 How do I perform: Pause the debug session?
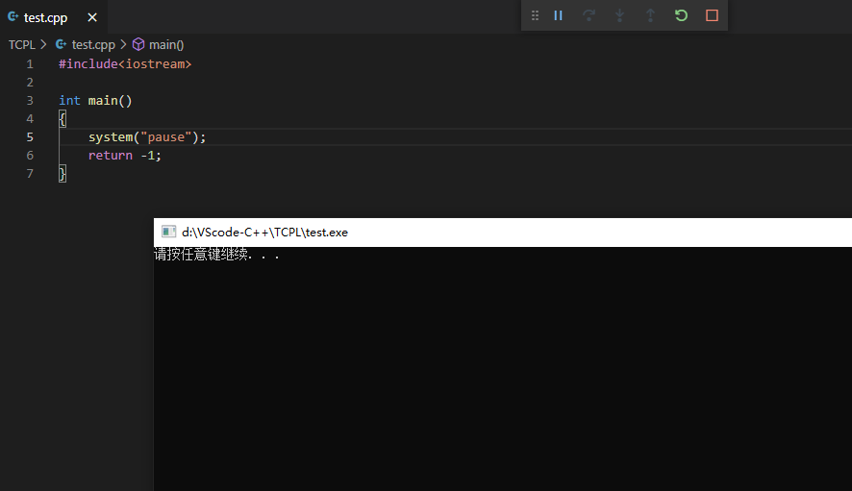[558, 15]
